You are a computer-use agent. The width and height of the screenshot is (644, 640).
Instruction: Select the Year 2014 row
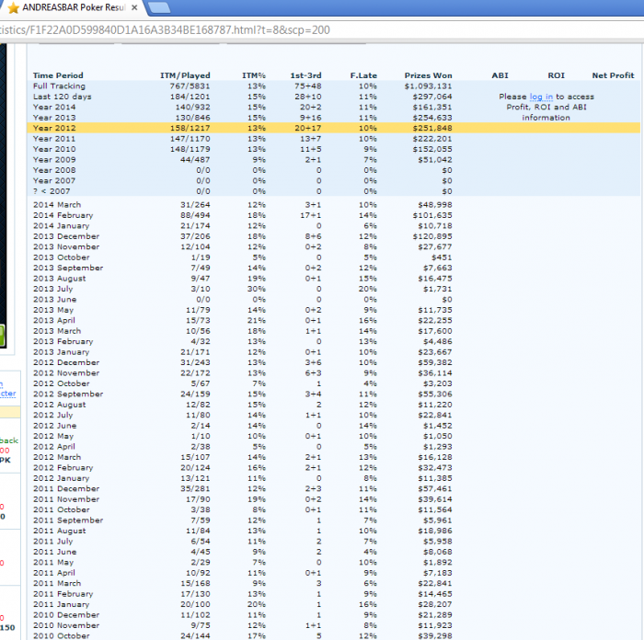[333, 108]
